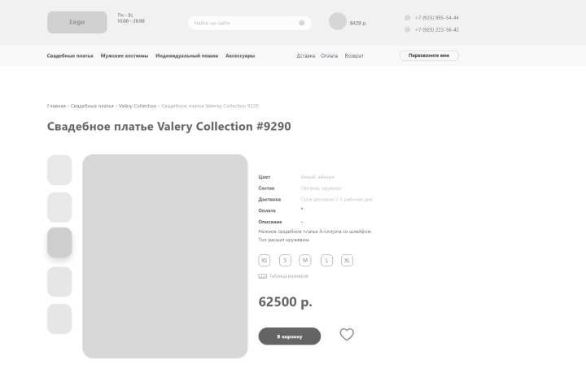Select size M

(305, 260)
